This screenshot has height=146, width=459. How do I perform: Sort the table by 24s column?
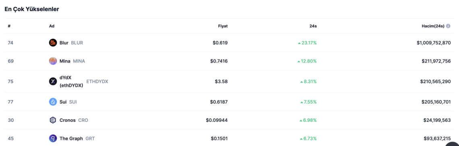click(313, 26)
